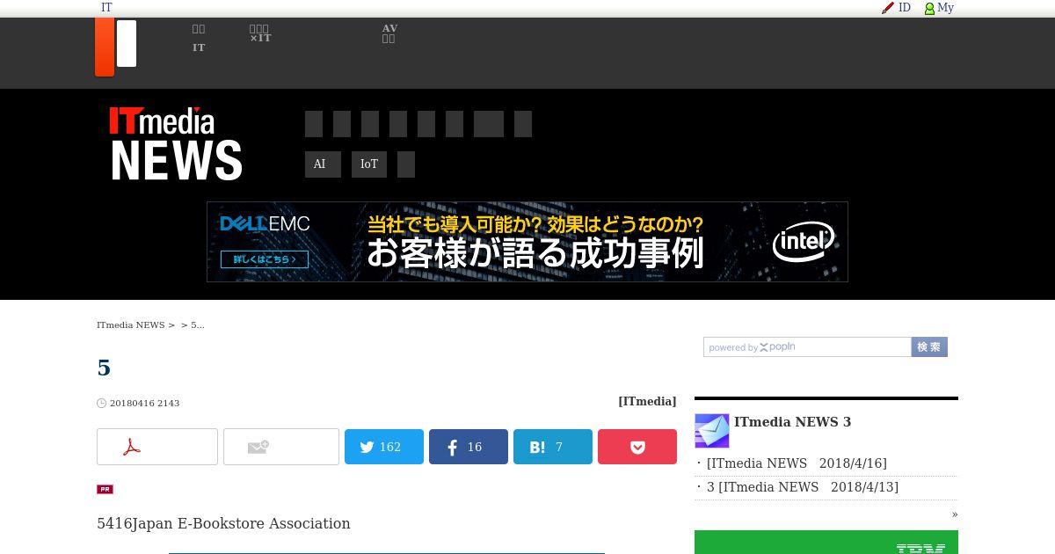The image size is (1055, 554).
Task: Open the IoT category tab
Action: coord(369,164)
